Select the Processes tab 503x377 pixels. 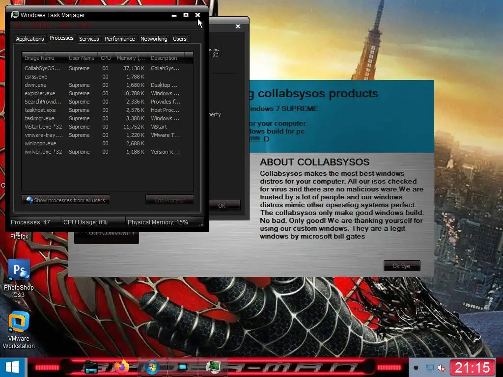click(x=61, y=38)
